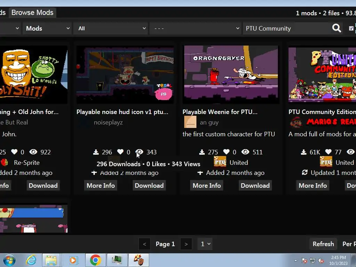Image resolution: width=356 pixels, height=267 pixels.
Task: Click the Re-Sprite category label
Action: click(27, 163)
